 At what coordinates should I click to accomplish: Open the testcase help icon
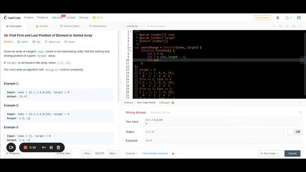(x=173, y=153)
